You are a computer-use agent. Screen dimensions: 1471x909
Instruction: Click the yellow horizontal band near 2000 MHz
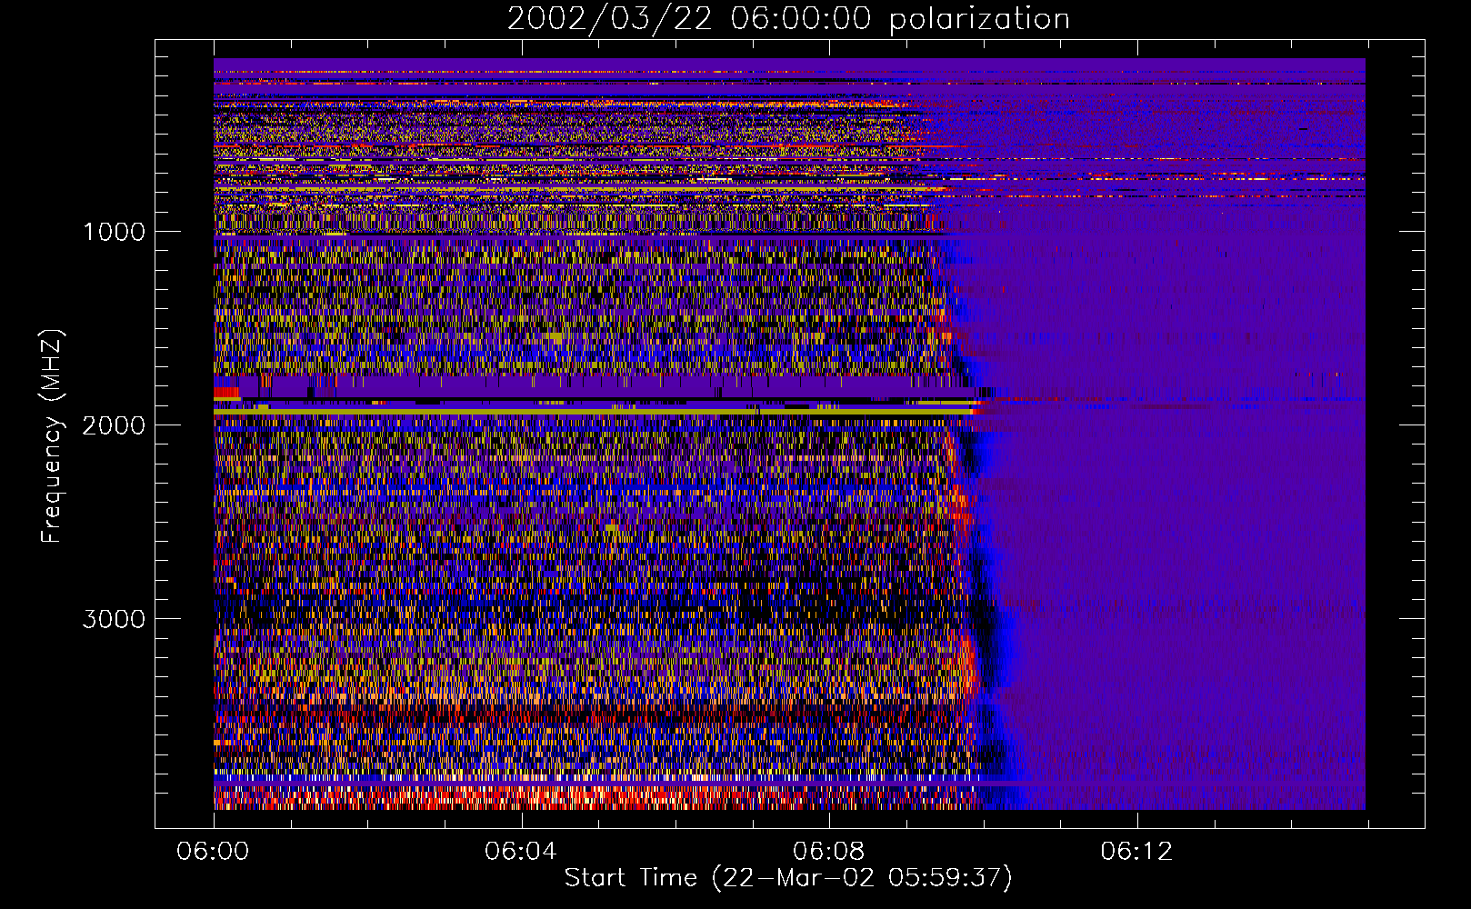tap(593, 412)
